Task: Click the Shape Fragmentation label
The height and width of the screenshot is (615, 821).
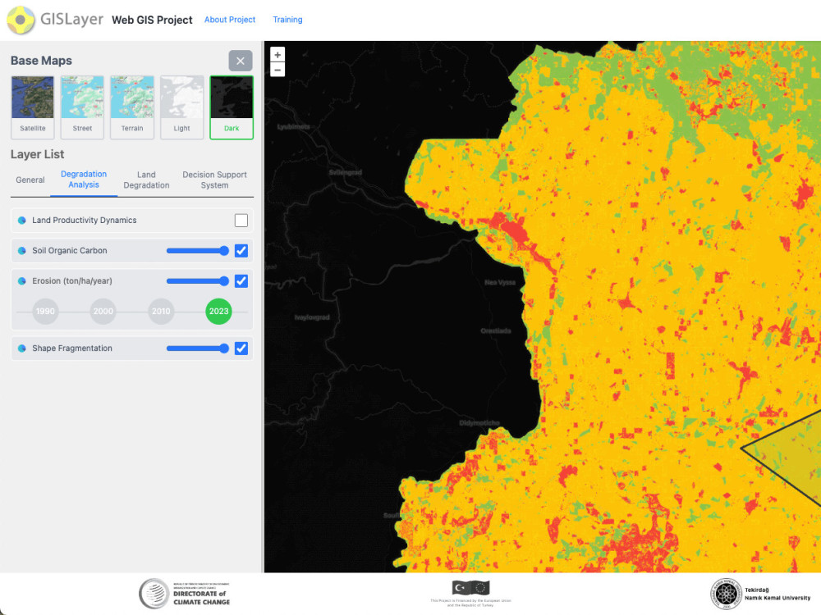Action: click(72, 348)
